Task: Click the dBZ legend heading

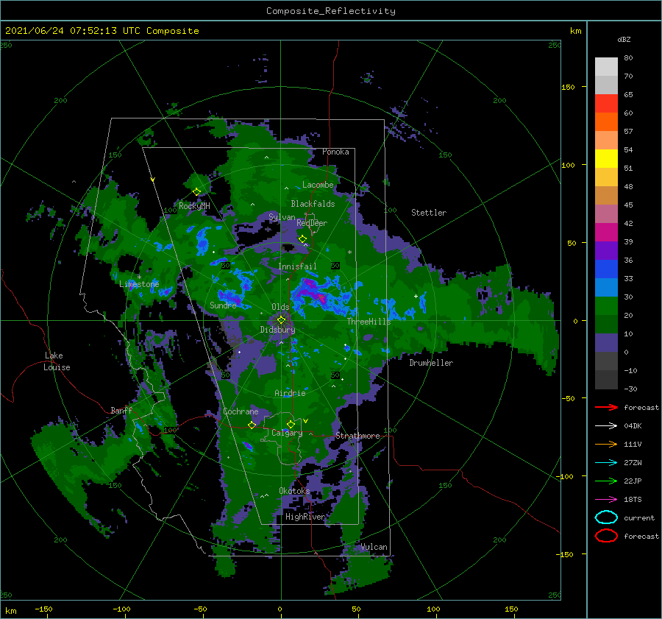Action: point(624,39)
